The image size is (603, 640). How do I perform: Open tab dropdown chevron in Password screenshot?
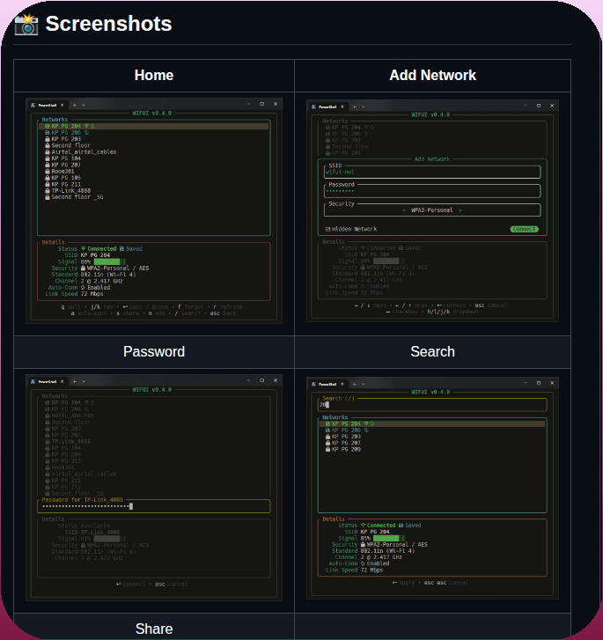point(84,382)
